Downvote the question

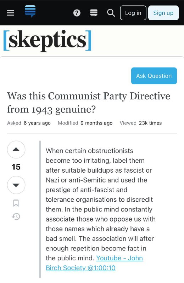[16, 185]
